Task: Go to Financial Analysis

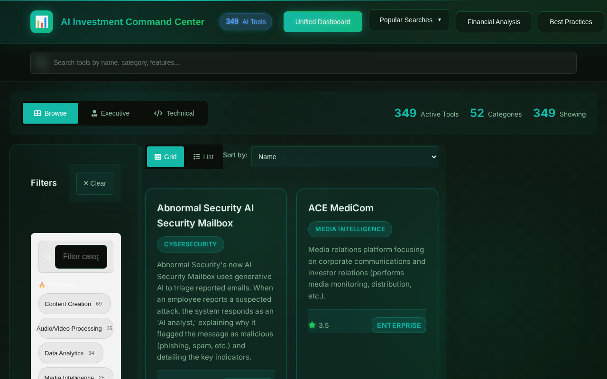Action: pos(494,22)
